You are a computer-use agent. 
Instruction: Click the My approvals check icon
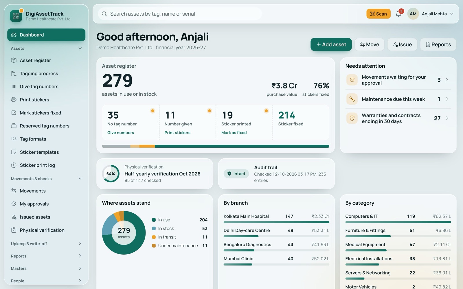tap(14, 204)
